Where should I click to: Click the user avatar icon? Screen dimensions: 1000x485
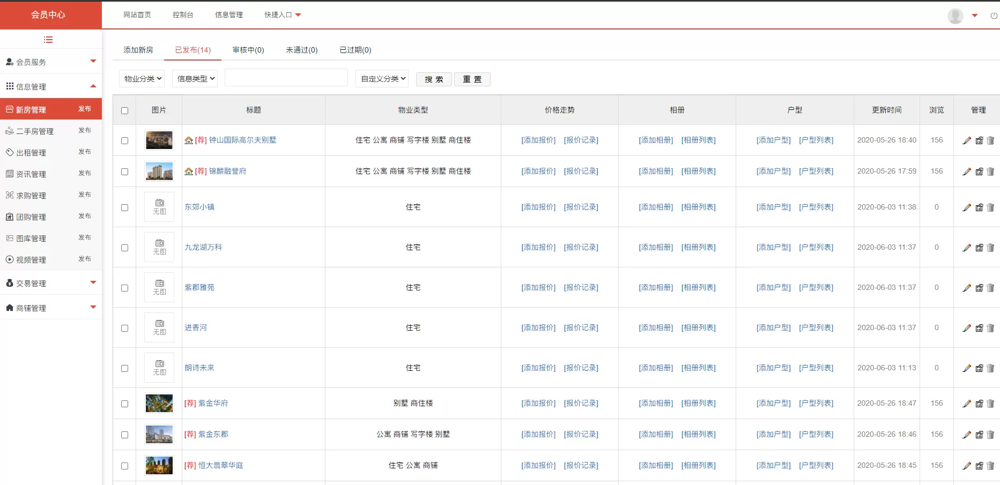point(955,16)
